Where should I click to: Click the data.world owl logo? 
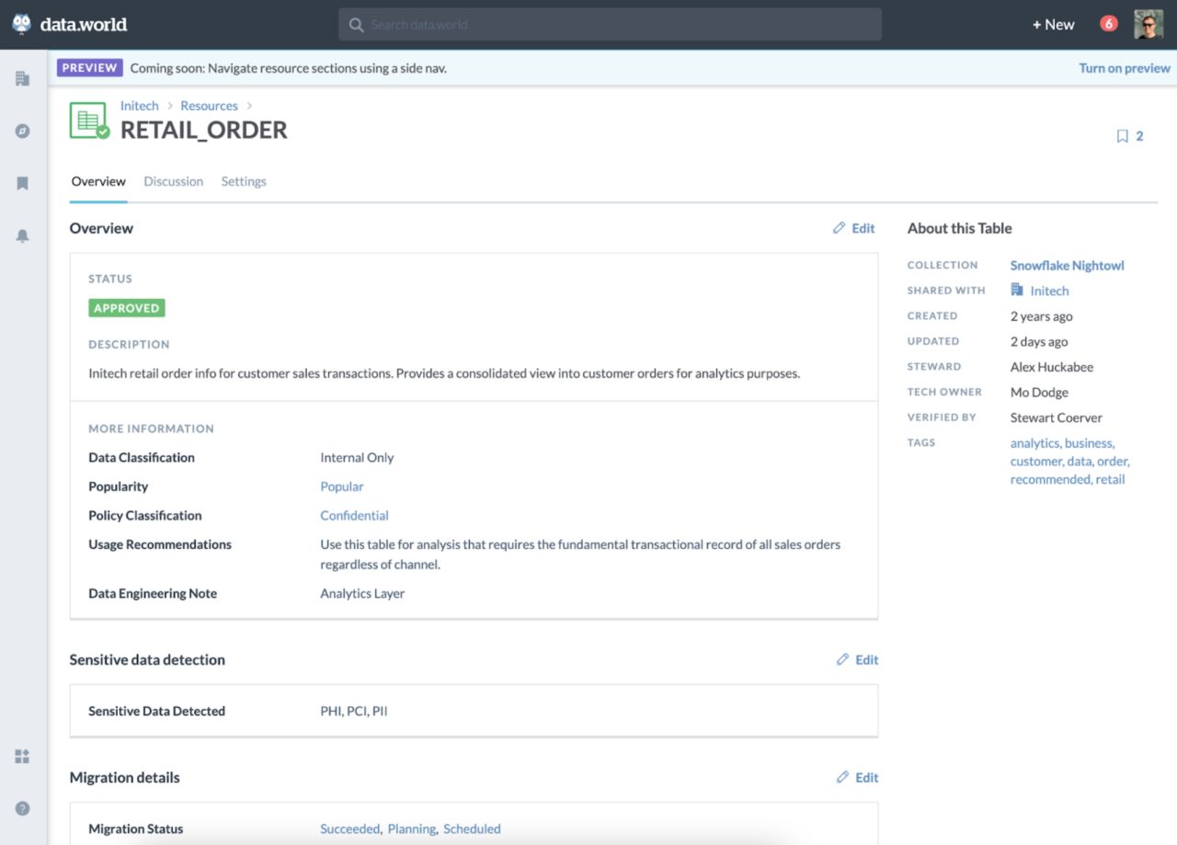coord(22,25)
